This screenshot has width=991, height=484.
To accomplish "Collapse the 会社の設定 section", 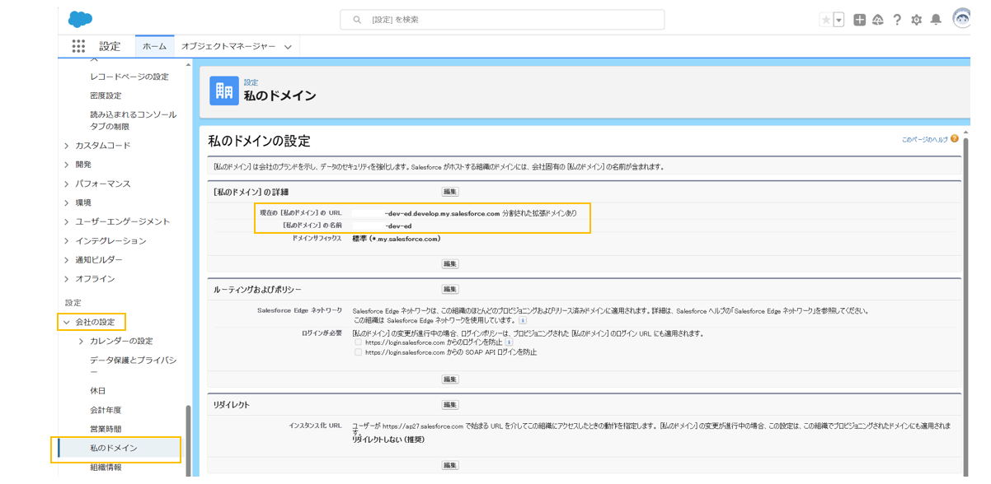I will (x=67, y=323).
